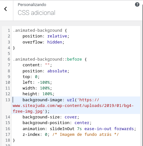The image size is (143, 146).
Task: Go back using the left chevron arrow
Action: coord(5,9)
